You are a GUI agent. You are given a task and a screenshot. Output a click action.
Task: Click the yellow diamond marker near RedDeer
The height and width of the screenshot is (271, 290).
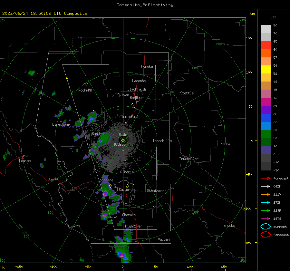coord(132,105)
